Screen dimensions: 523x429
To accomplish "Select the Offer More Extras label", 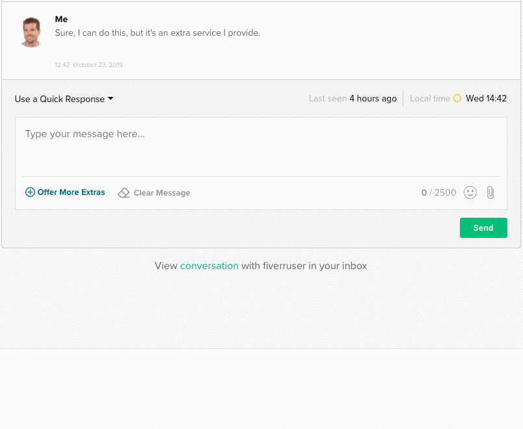I will click(71, 192).
